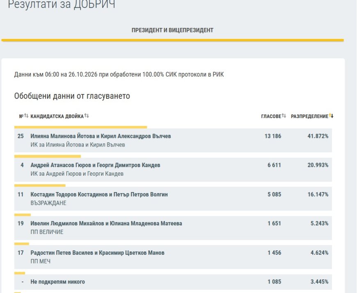Click percentage 4.624%
The width and height of the screenshot is (357, 293).
pyautogui.click(x=319, y=253)
